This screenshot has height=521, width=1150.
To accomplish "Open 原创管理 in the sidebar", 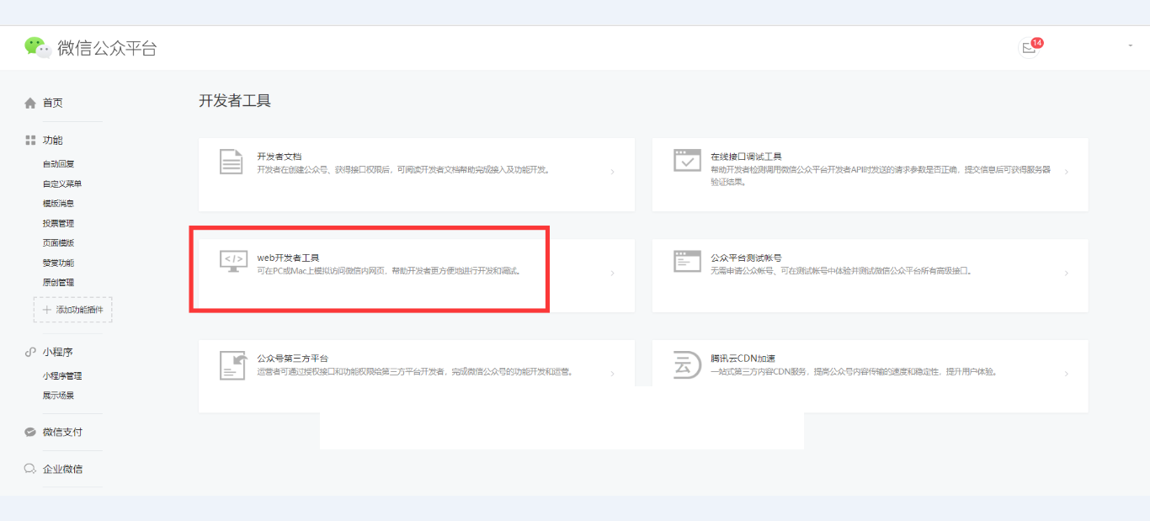I will pyautogui.click(x=59, y=283).
